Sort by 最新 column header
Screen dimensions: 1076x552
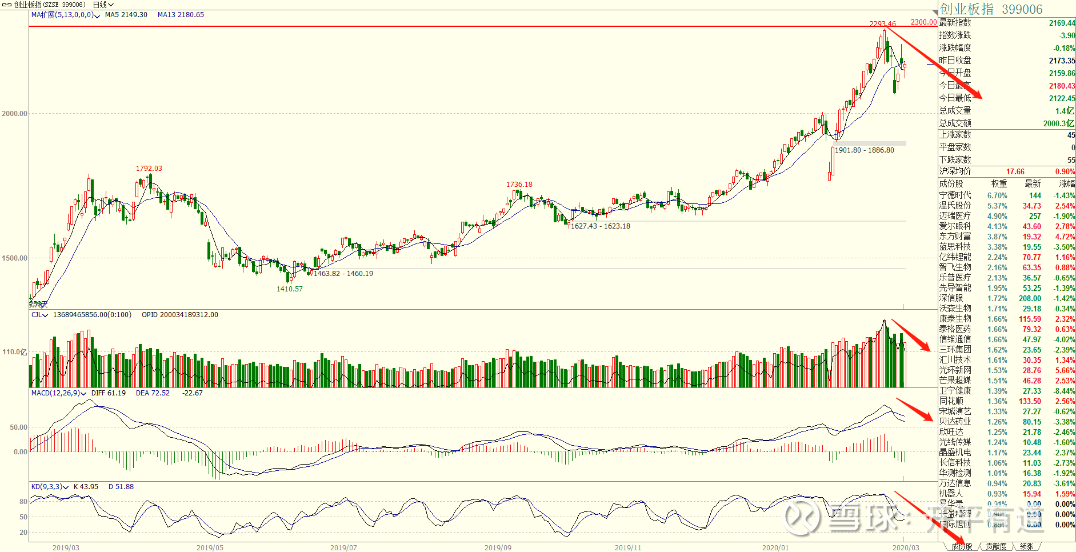coord(1033,183)
